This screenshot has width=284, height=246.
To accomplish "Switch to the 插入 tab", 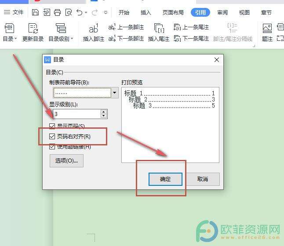I will 146,12.
